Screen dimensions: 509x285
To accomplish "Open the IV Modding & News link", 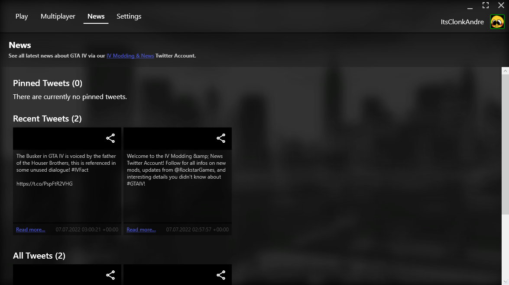I will pos(130,56).
